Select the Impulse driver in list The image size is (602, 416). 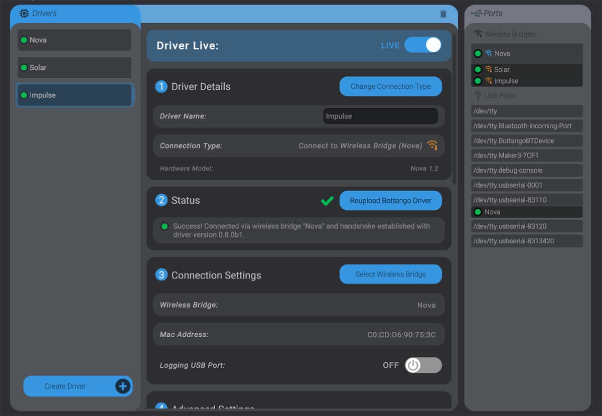[x=74, y=95]
